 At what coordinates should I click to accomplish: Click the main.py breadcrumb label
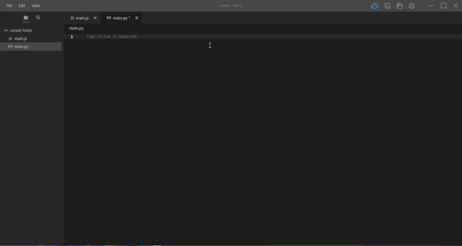click(76, 28)
